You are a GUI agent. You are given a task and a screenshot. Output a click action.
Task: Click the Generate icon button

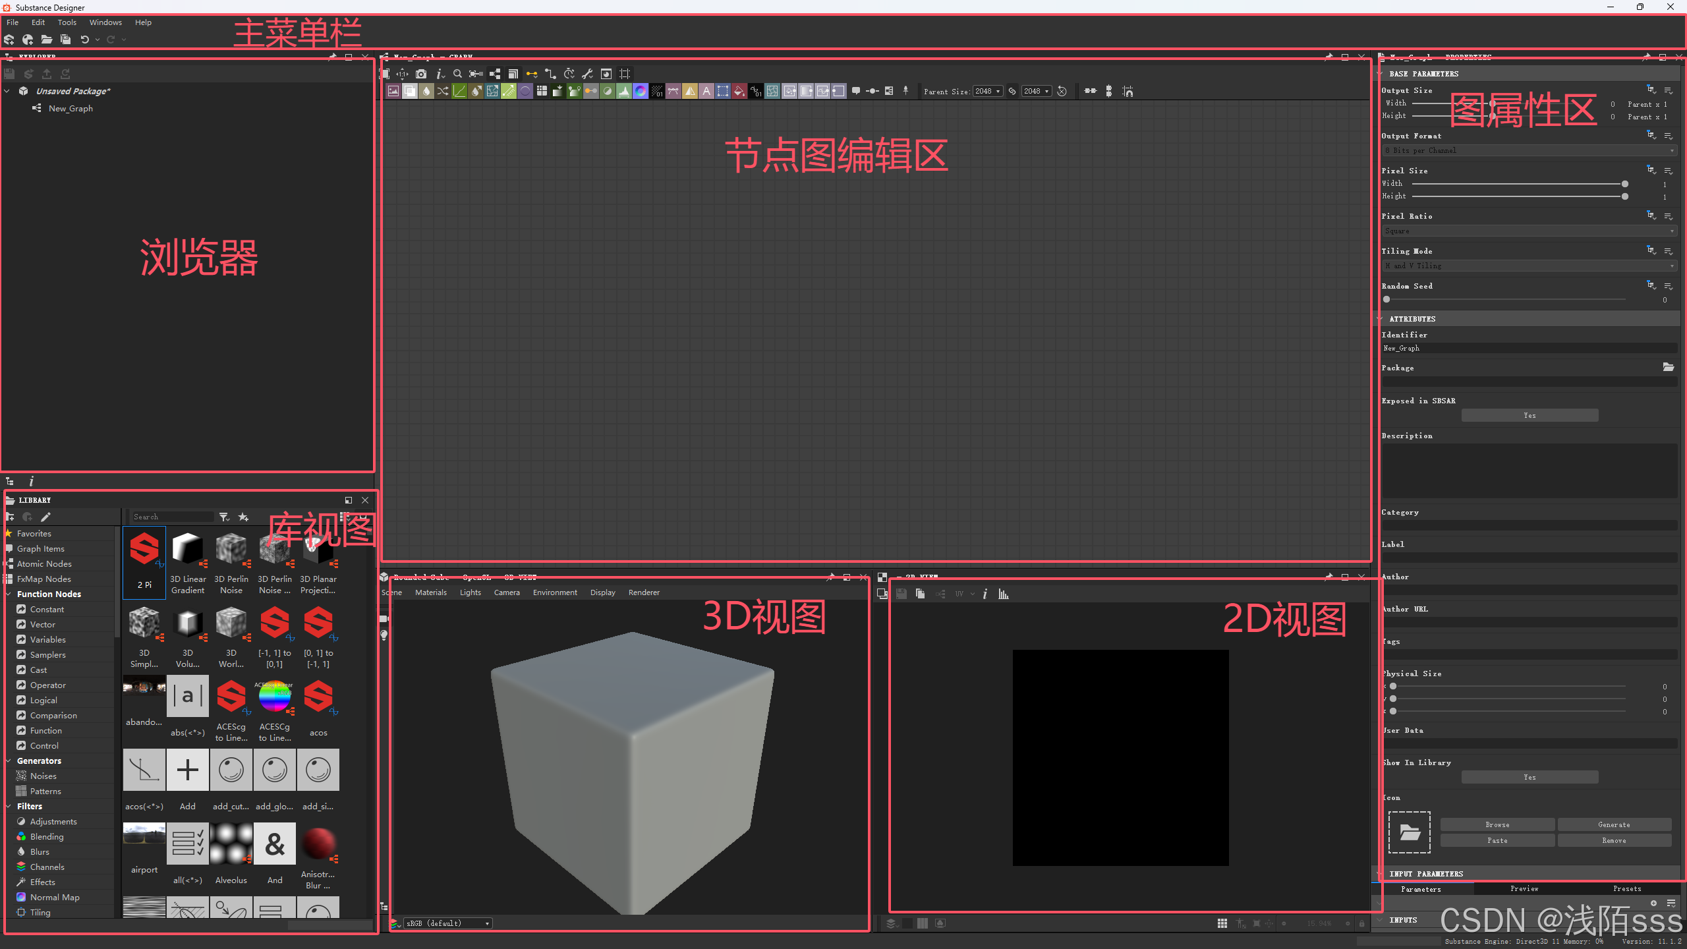(x=1614, y=824)
